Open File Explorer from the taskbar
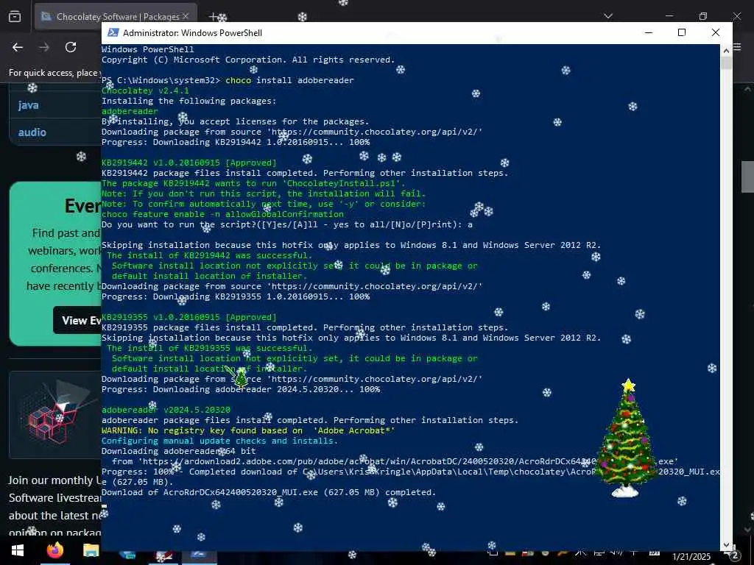This screenshot has height=565, width=754. click(91, 550)
